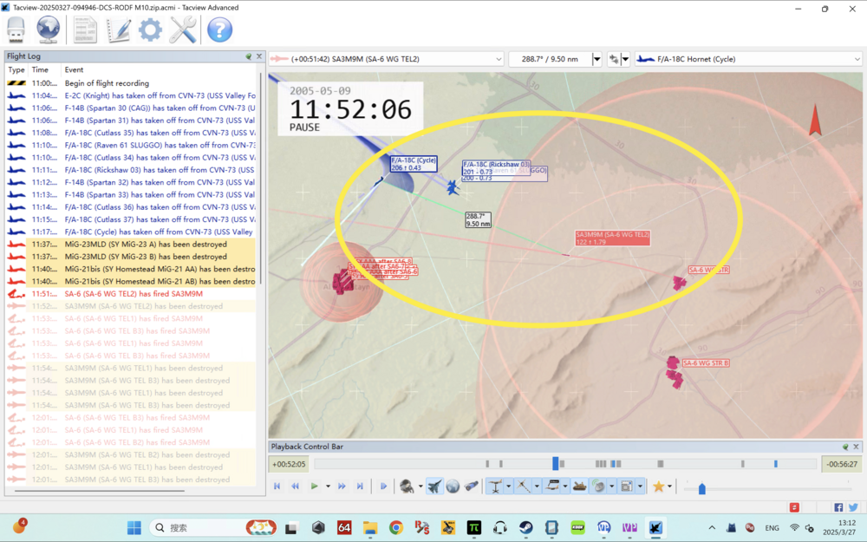Click the globe online debriefing icon
The image size is (867, 542).
pyautogui.click(x=48, y=29)
